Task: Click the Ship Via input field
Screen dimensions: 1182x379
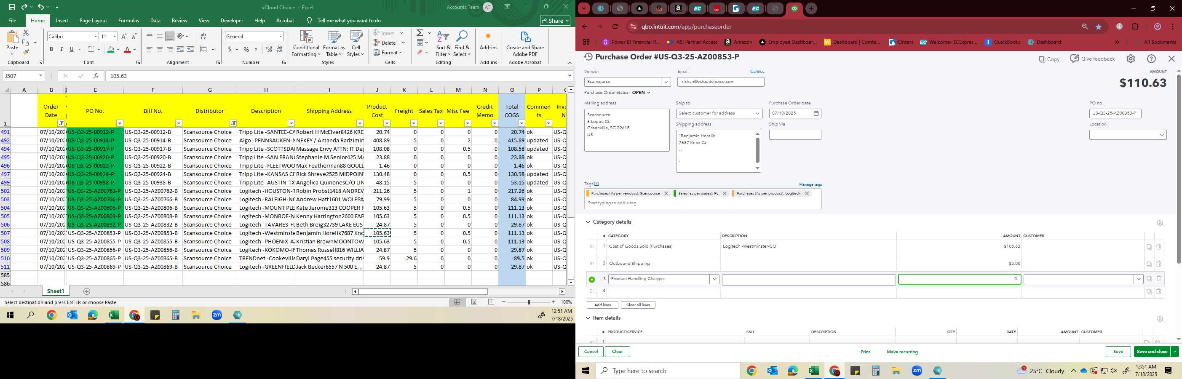Action: [795, 135]
